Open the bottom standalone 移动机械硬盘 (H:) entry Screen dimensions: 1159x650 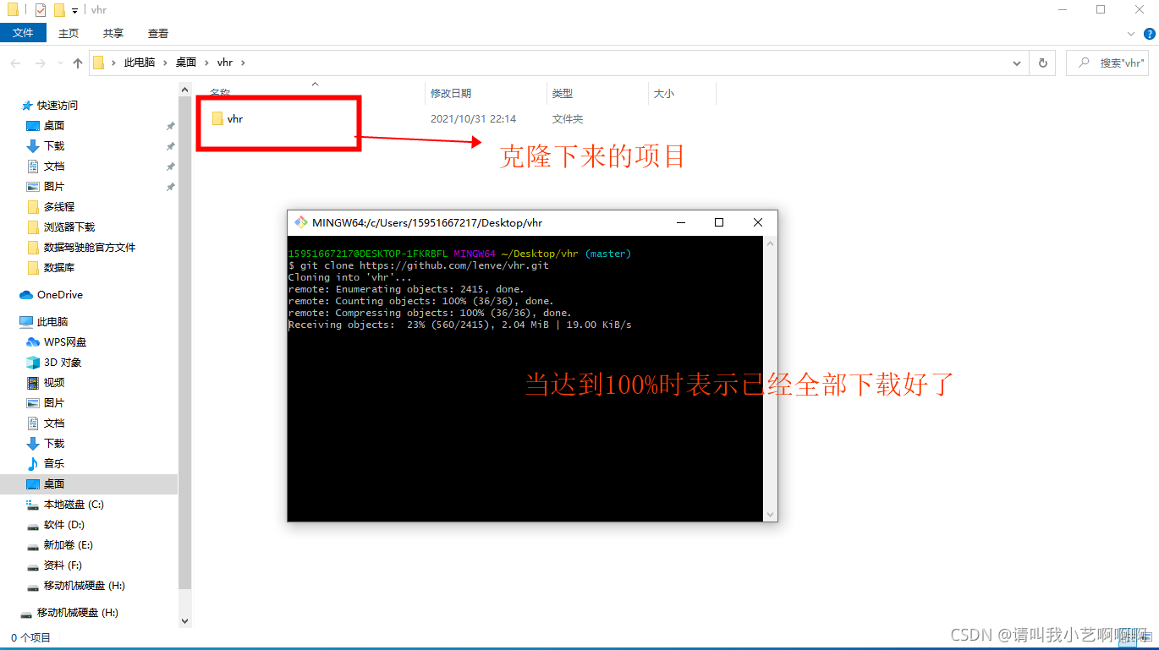point(78,613)
